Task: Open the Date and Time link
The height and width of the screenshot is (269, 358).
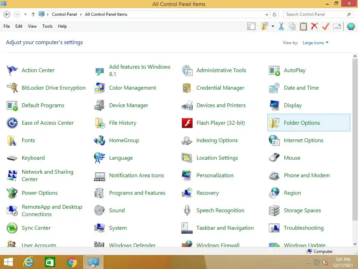Action: click(301, 88)
